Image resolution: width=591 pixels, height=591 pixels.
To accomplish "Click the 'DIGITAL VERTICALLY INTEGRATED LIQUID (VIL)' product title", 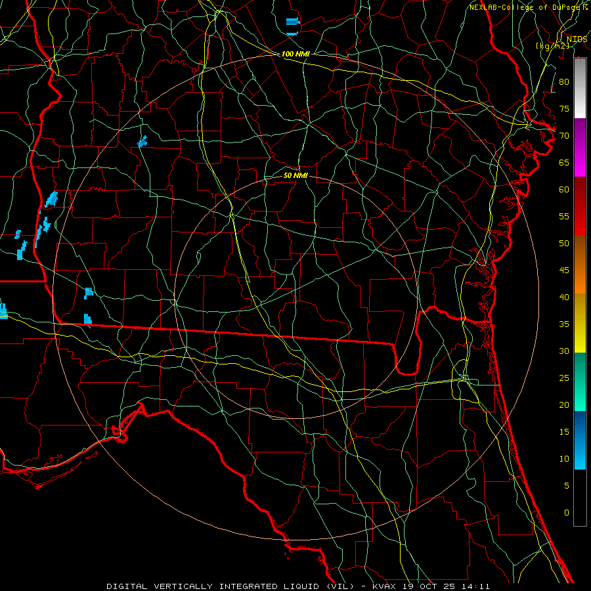I will (x=231, y=586).
